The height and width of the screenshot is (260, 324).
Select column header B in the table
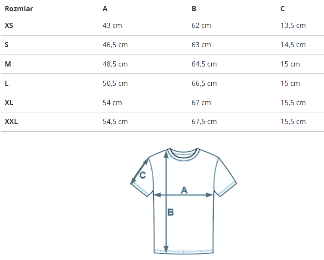(x=194, y=9)
